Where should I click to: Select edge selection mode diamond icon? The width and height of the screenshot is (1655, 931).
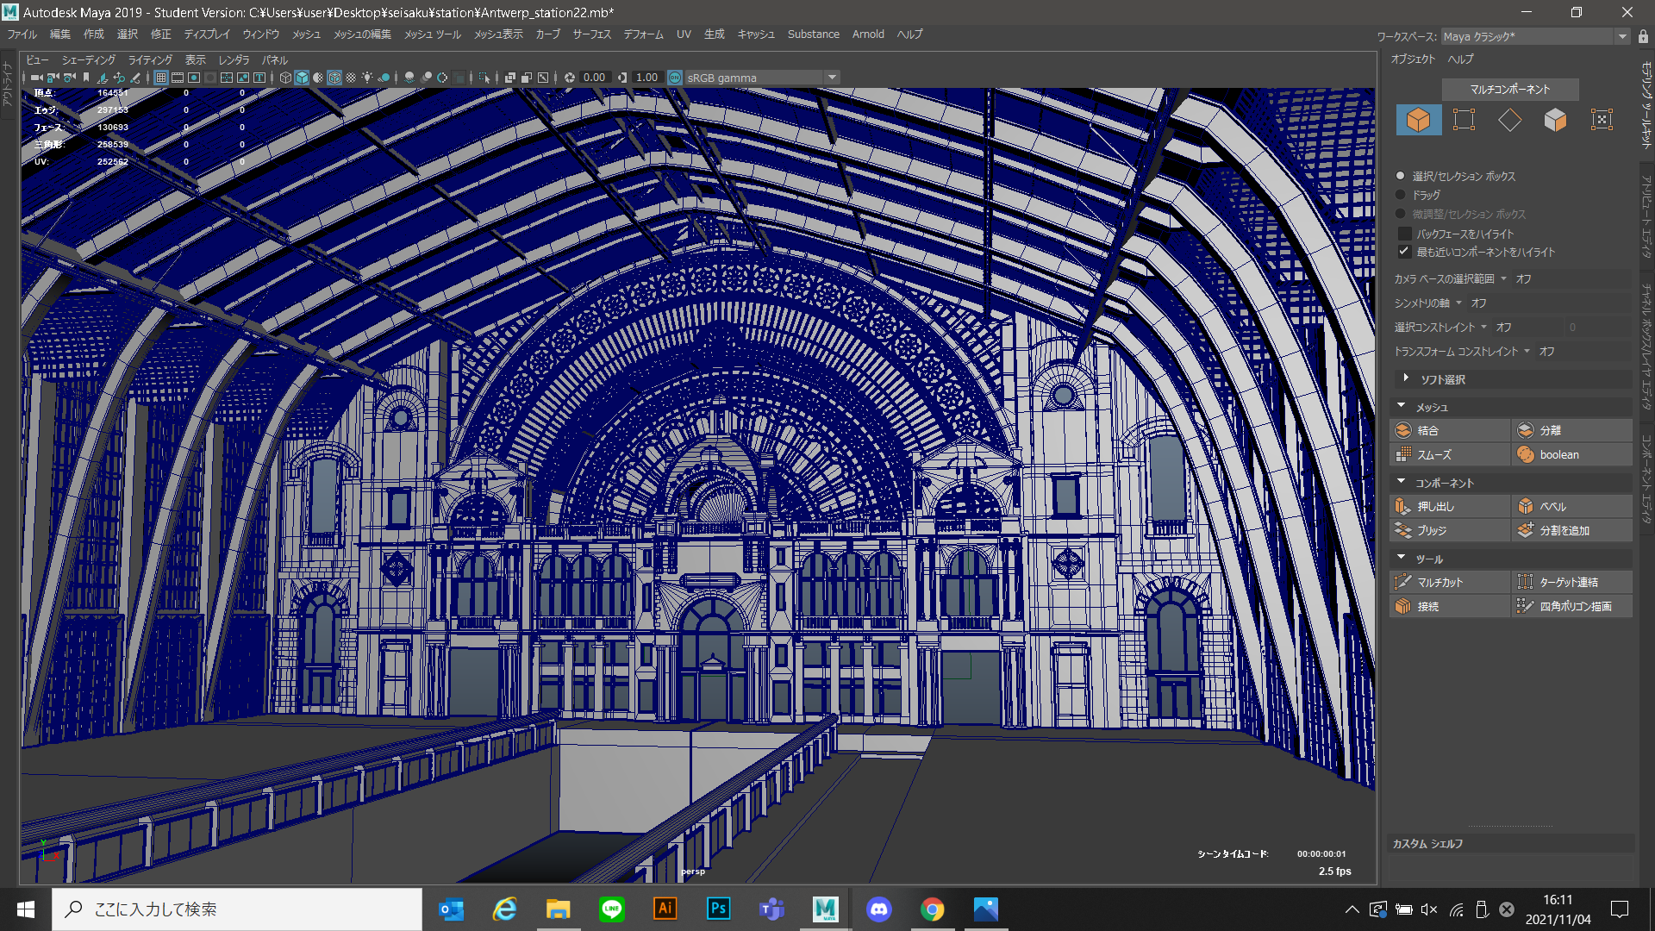(x=1509, y=120)
